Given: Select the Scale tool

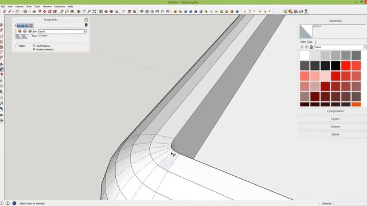Looking at the screenshot, I should pos(55,11).
